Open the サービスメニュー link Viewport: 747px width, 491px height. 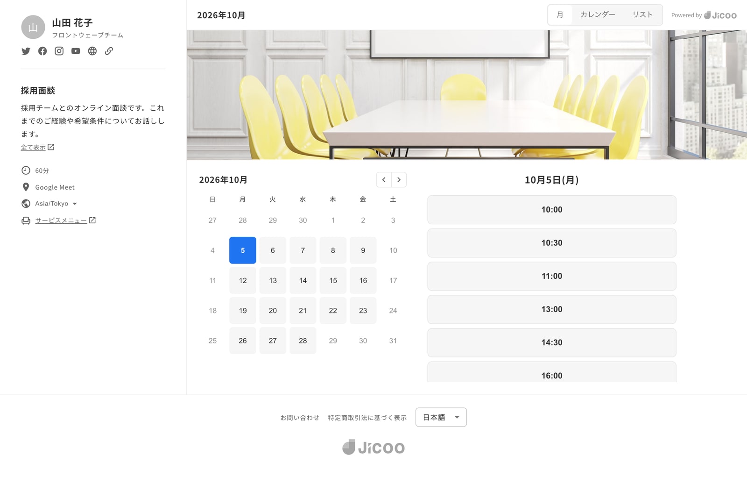pyautogui.click(x=65, y=221)
